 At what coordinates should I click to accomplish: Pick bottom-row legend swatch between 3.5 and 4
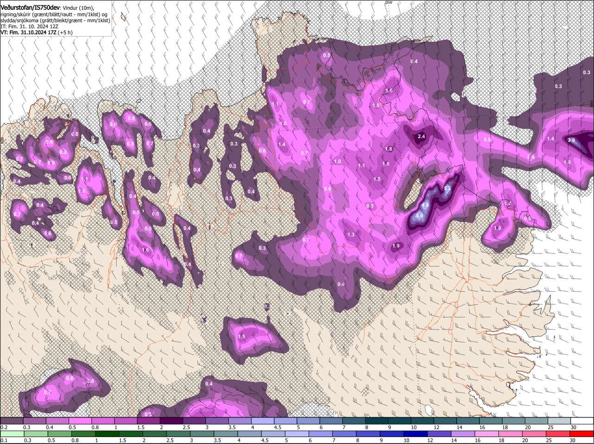(227, 434)
